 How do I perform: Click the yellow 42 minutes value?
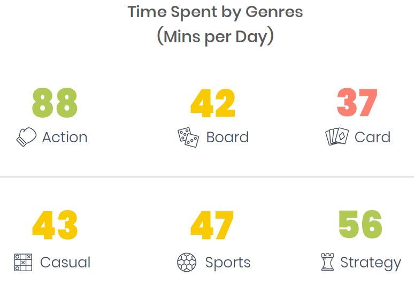pyautogui.click(x=213, y=103)
